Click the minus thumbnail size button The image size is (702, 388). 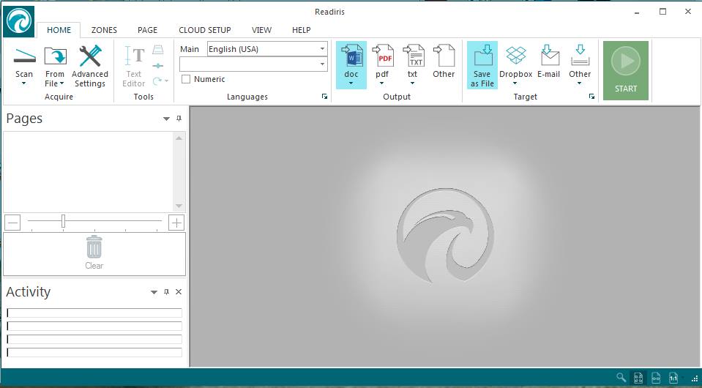pos(12,223)
